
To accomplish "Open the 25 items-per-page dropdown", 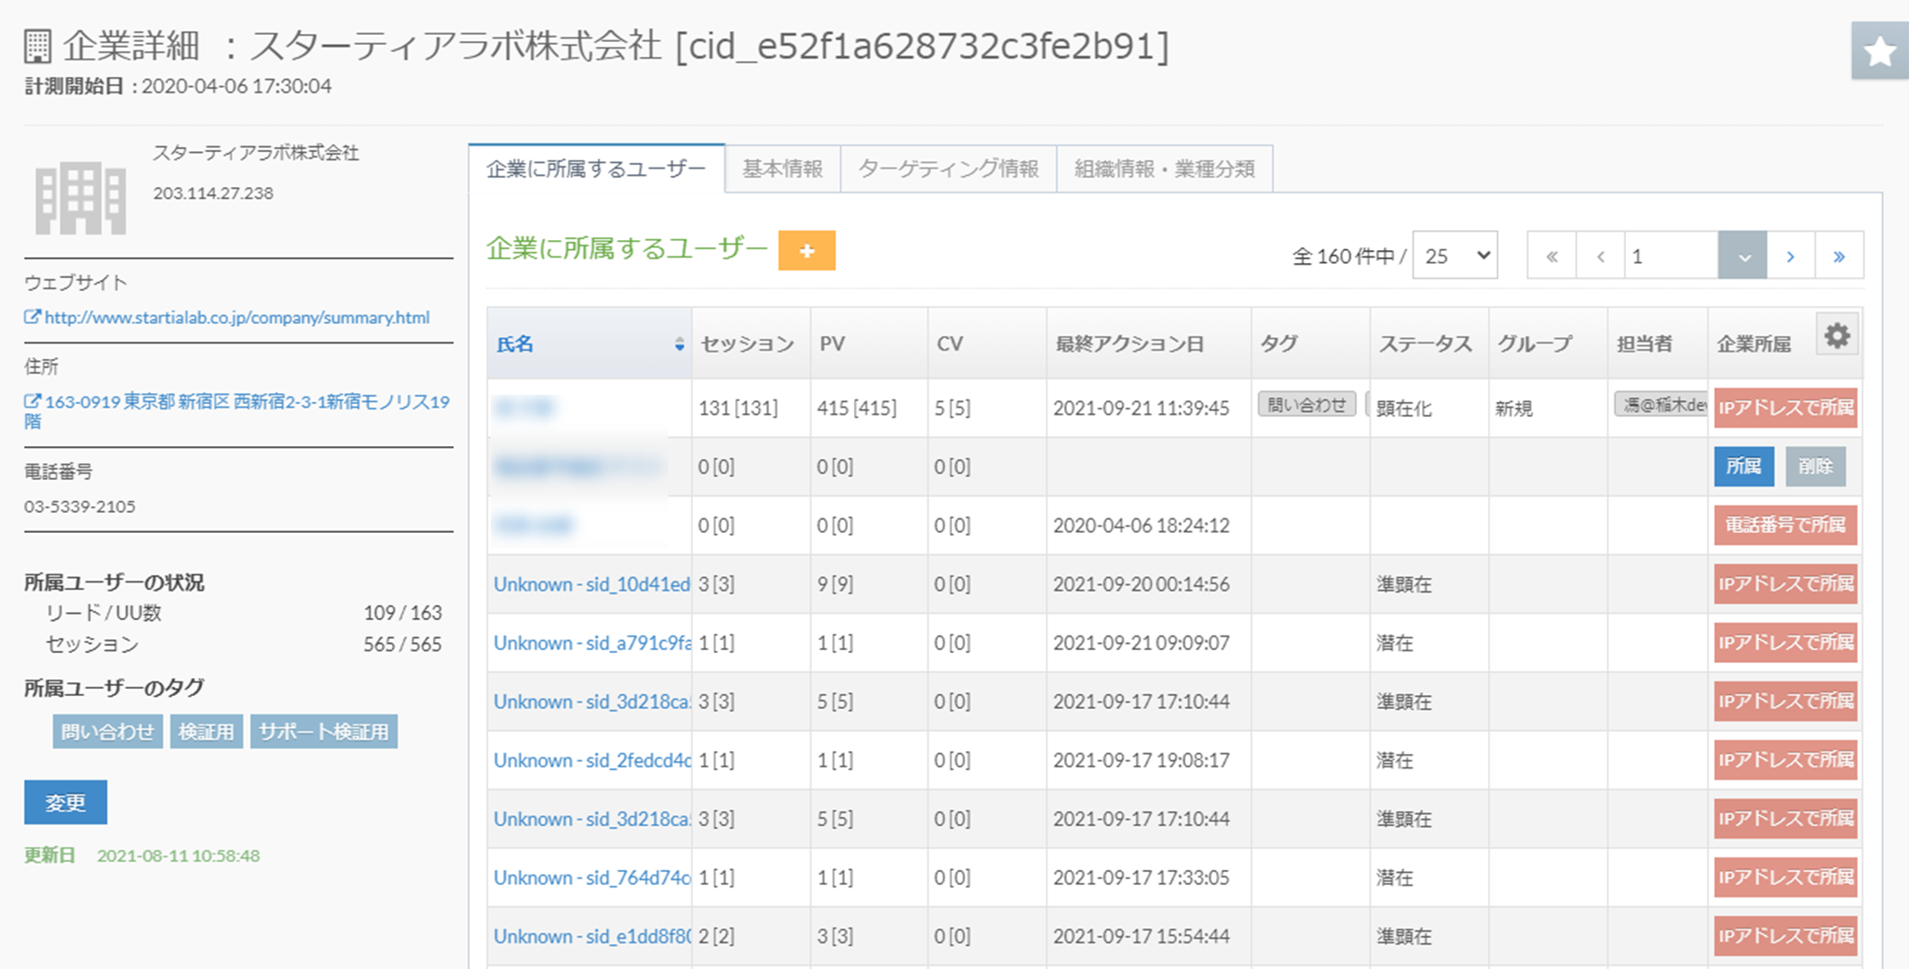I will tap(1455, 256).
